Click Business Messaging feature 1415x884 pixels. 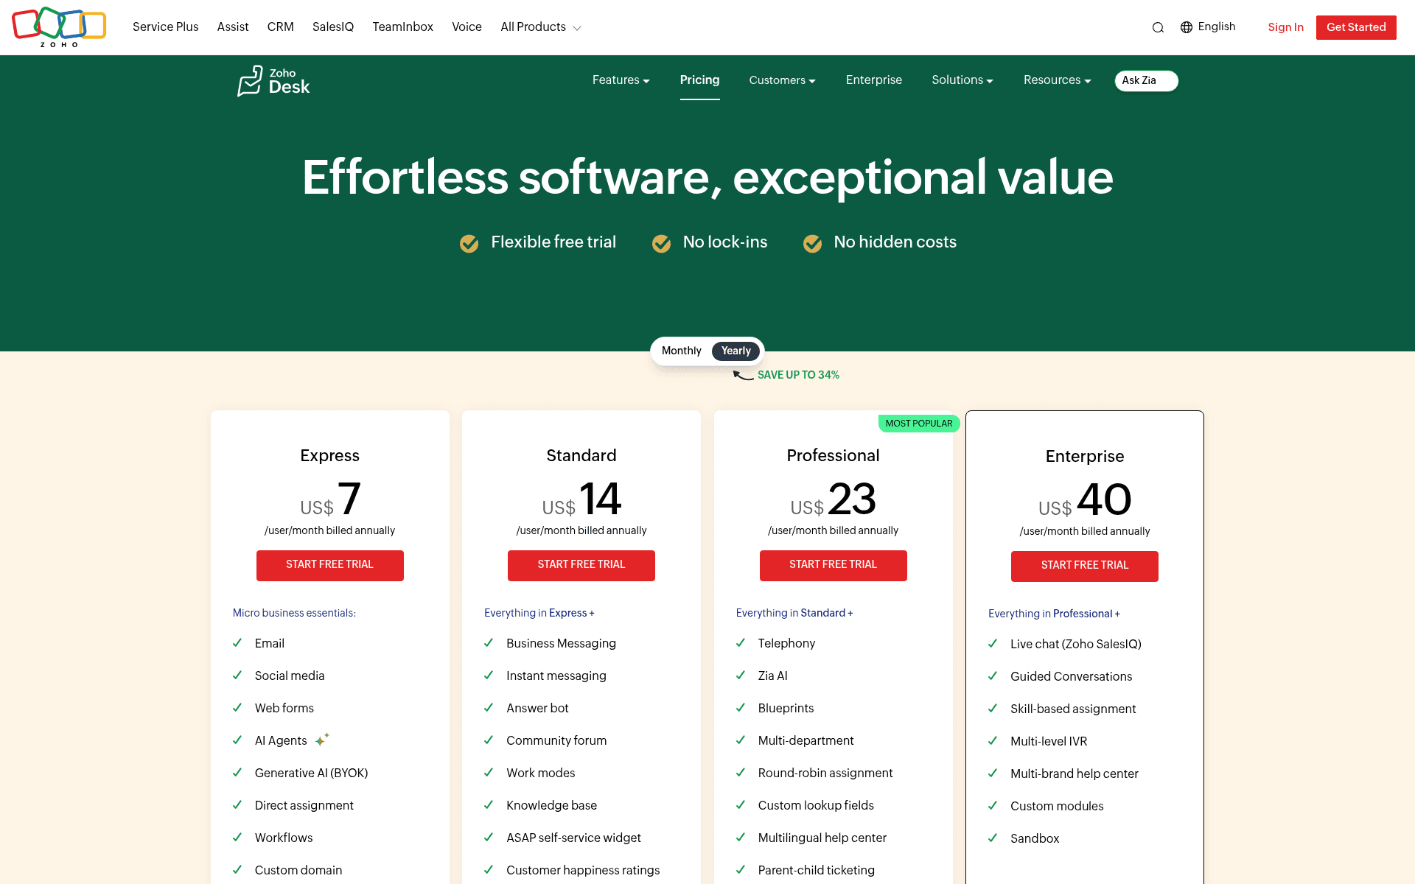(x=561, y=643)
